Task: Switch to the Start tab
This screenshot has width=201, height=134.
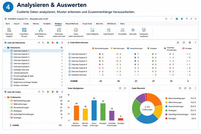Action: point(8,24)
